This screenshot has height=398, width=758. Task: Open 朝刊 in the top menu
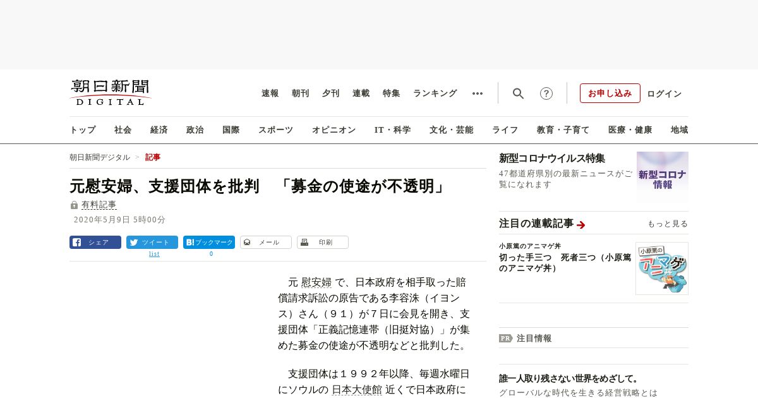coord(301,93)
